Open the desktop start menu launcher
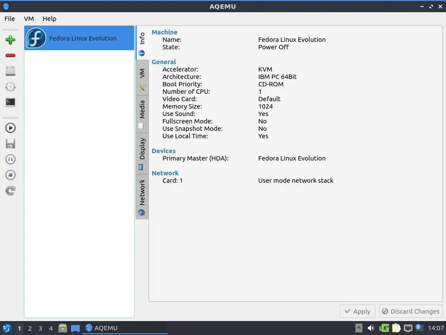The width and height of the screenshot is (446, 335). pos(7,328)
